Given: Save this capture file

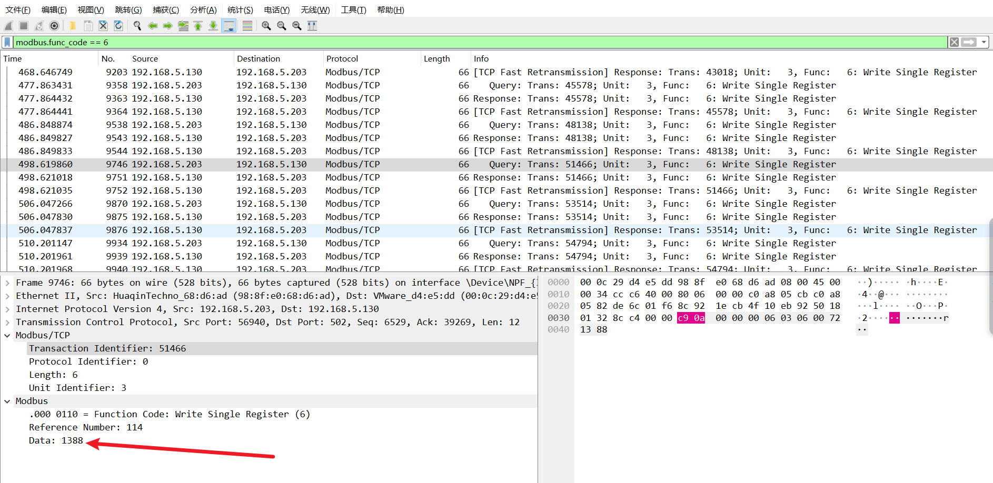Looking at the screenshot, I should point(88,26).
